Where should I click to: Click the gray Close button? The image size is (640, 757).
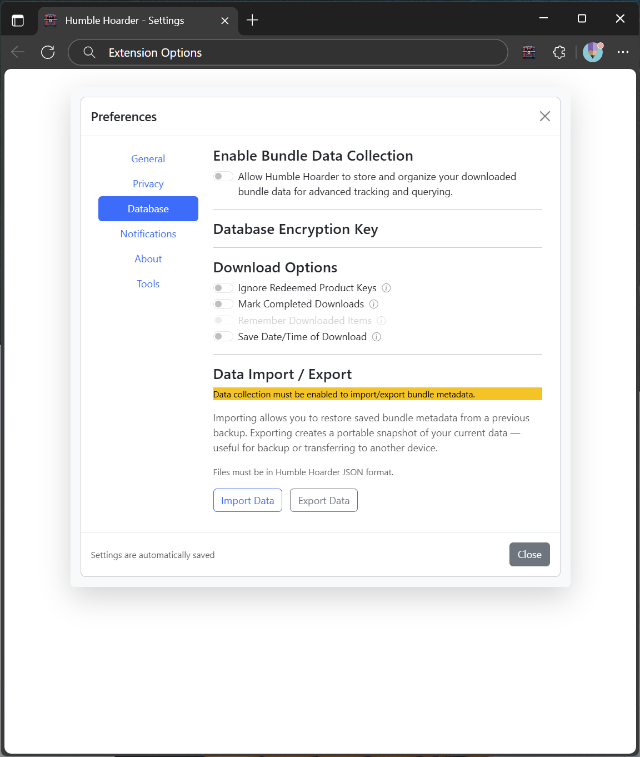529,554
